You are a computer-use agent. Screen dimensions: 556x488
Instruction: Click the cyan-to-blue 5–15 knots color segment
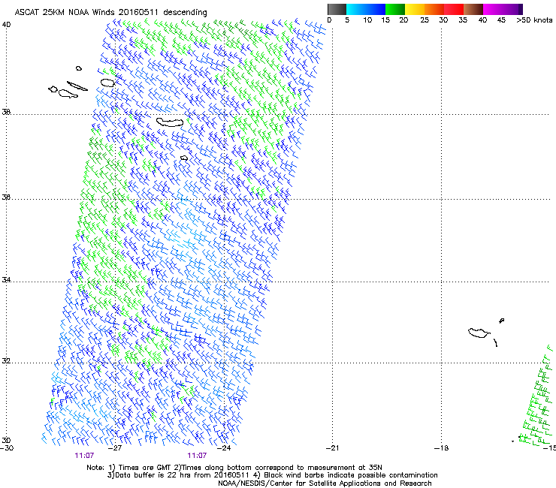click(x=366, y=9)
